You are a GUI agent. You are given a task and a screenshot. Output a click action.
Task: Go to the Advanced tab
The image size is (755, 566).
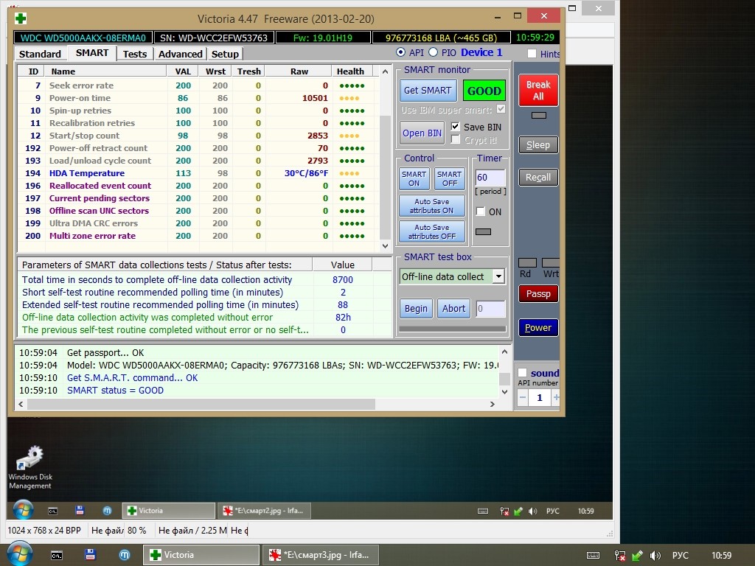point(181,54)
